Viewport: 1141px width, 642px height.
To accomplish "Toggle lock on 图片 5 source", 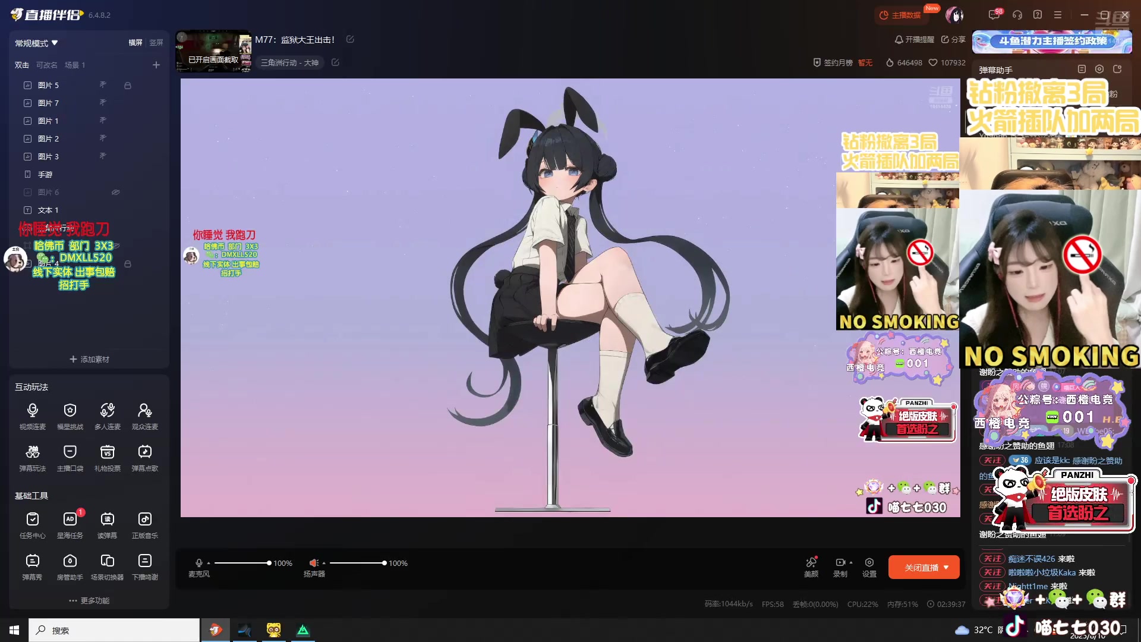I will tap(127, 86).
